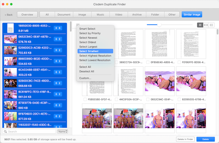219x143 pixels.
Task: Choose Select Smallest from the menu
Action: (89, 51)
